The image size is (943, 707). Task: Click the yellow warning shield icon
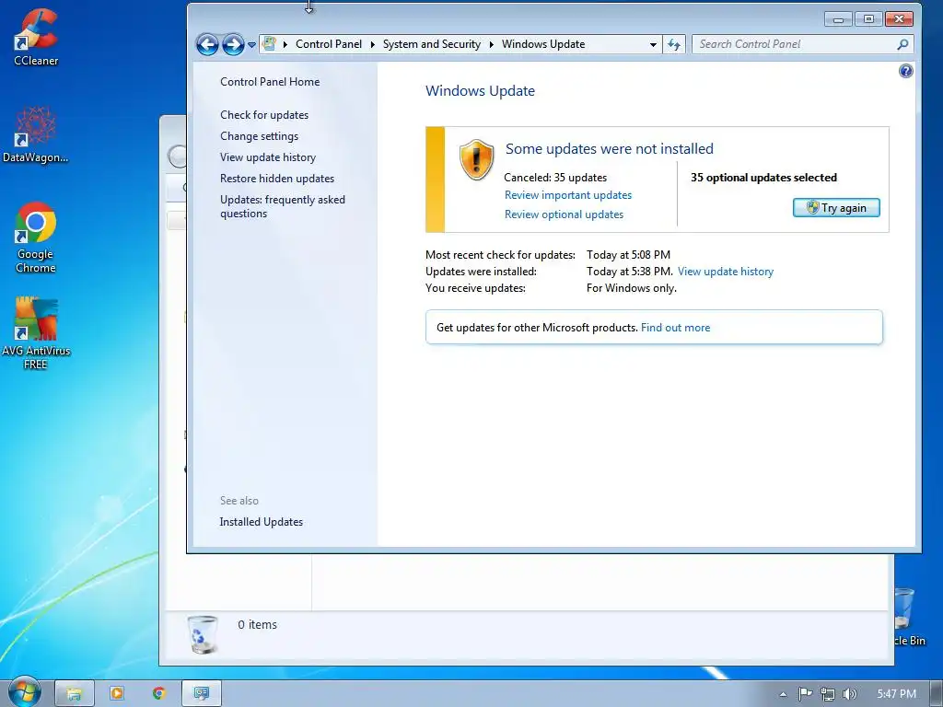click(x=476, y=159)
